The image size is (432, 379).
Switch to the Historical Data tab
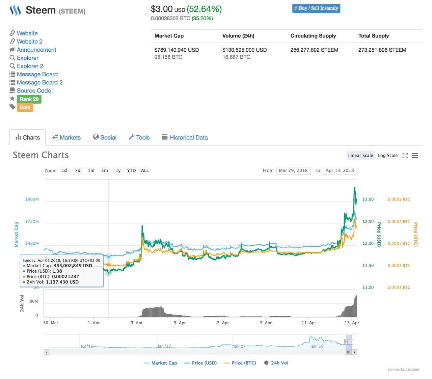coord(185,138)
